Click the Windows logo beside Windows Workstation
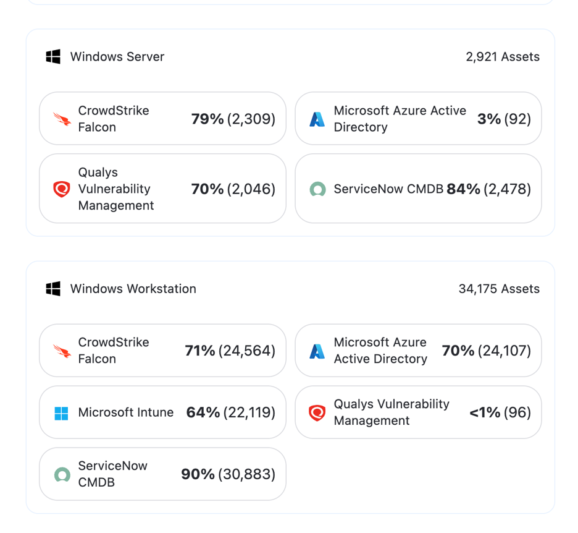This screenshot has width=578, height=533. pos(53,289)
